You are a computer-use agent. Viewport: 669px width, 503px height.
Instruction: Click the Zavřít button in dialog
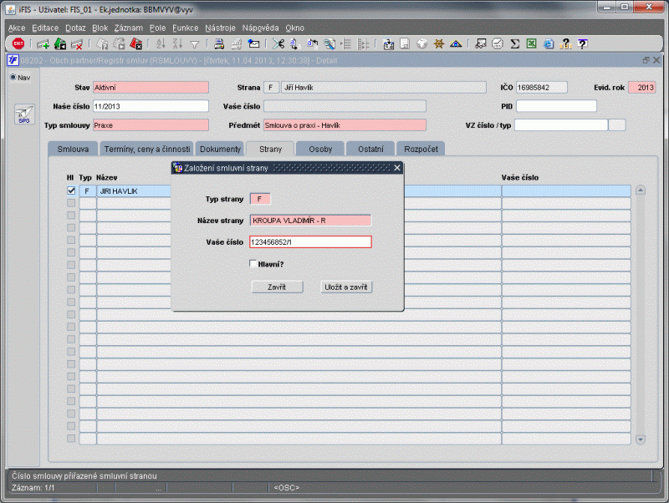277,287
